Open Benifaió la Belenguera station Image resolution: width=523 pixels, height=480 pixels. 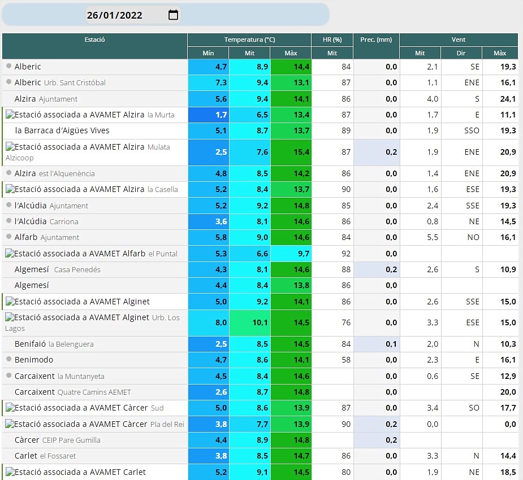[54, 344]
